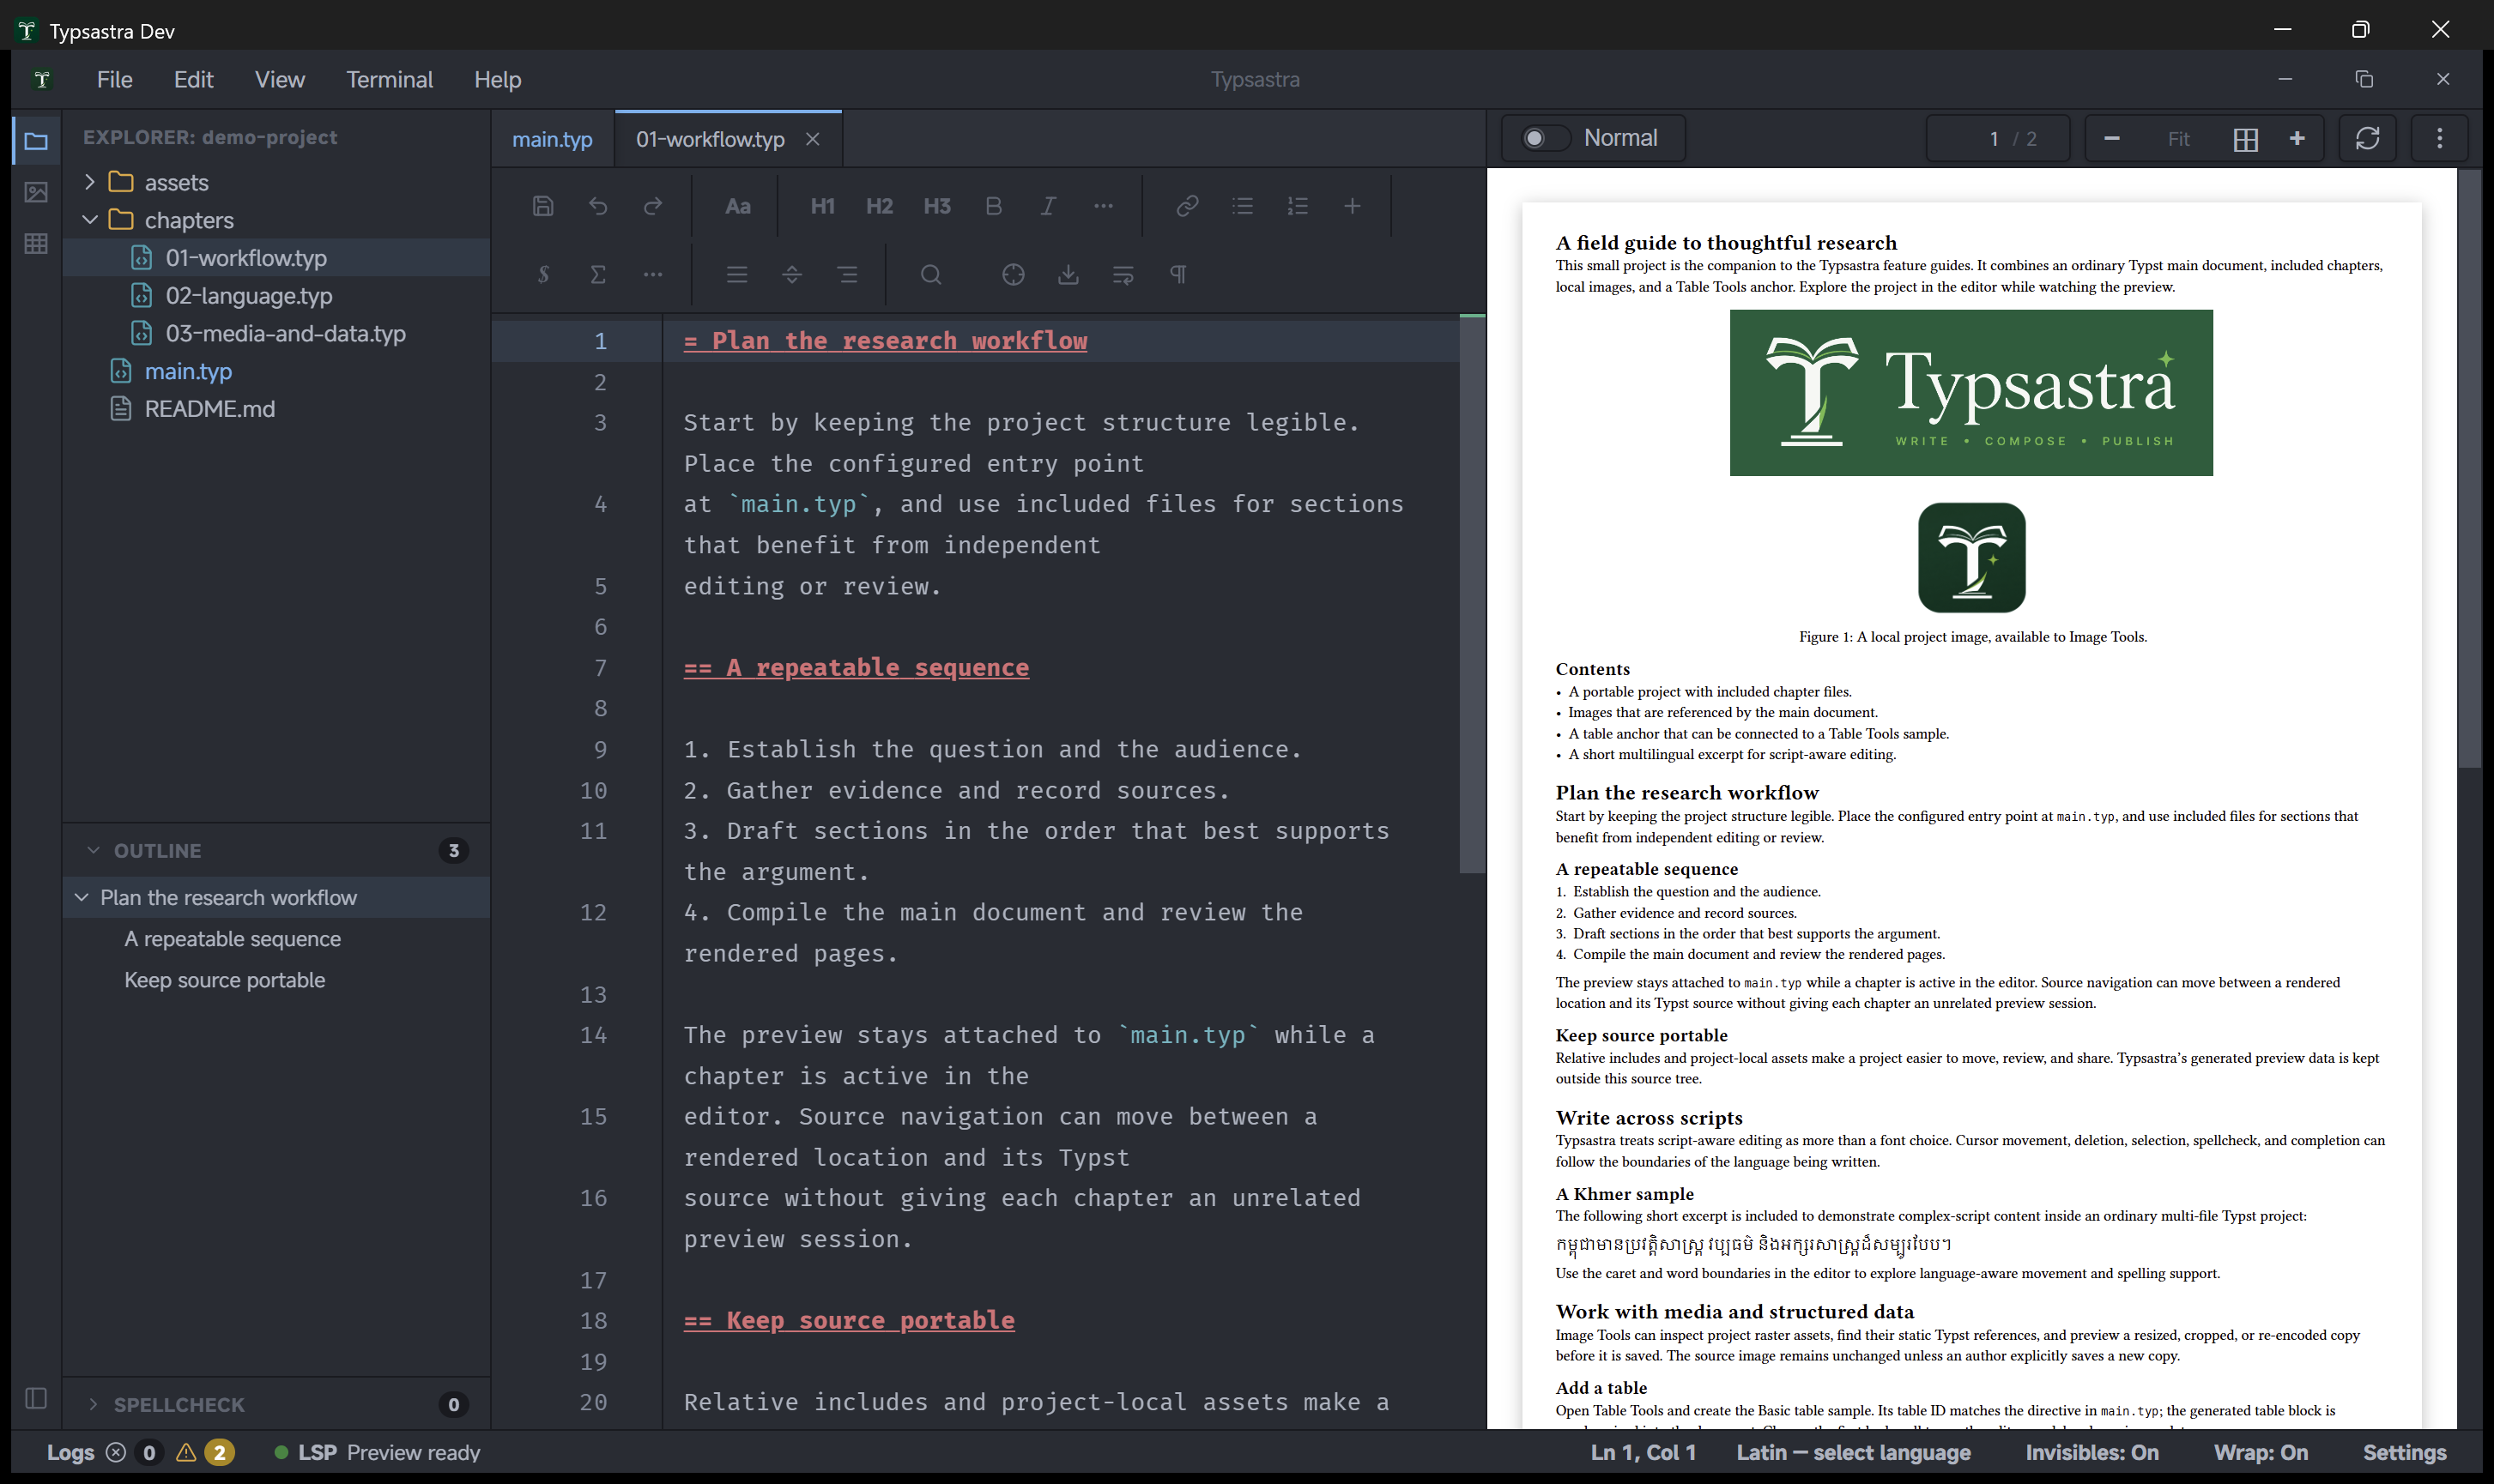Open the Help menu

497,79
